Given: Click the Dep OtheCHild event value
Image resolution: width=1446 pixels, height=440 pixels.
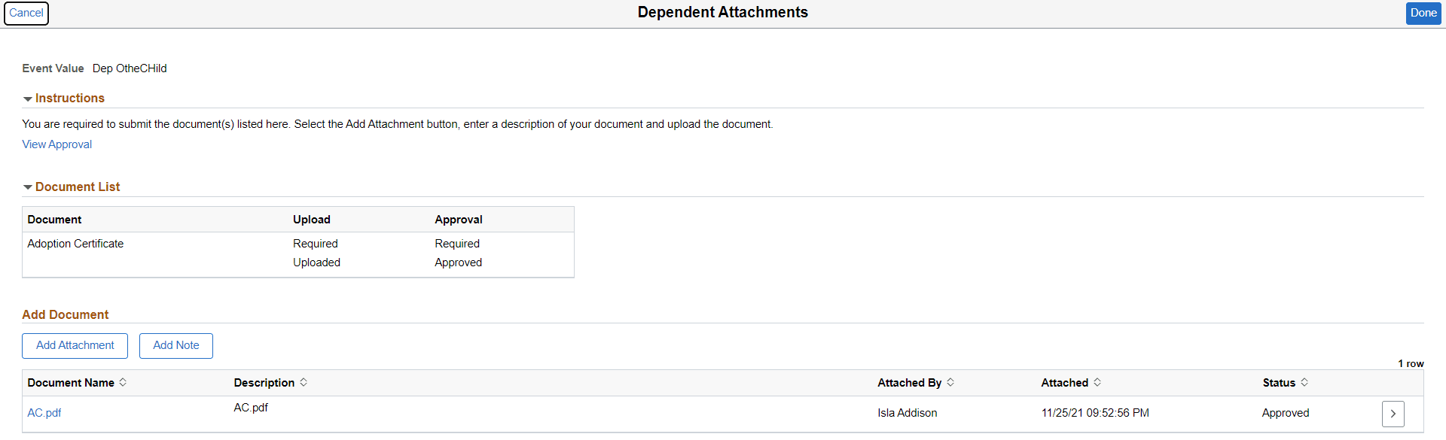Looking at the screenshot, I should (130, 68).
